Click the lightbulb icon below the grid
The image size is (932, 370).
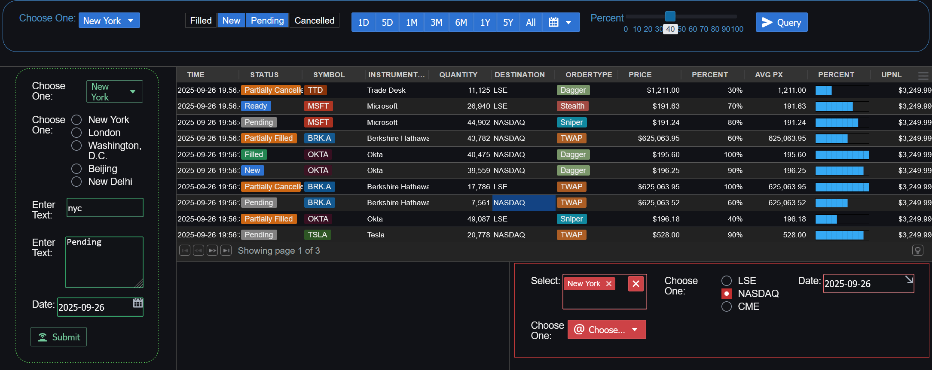[917, 250]
